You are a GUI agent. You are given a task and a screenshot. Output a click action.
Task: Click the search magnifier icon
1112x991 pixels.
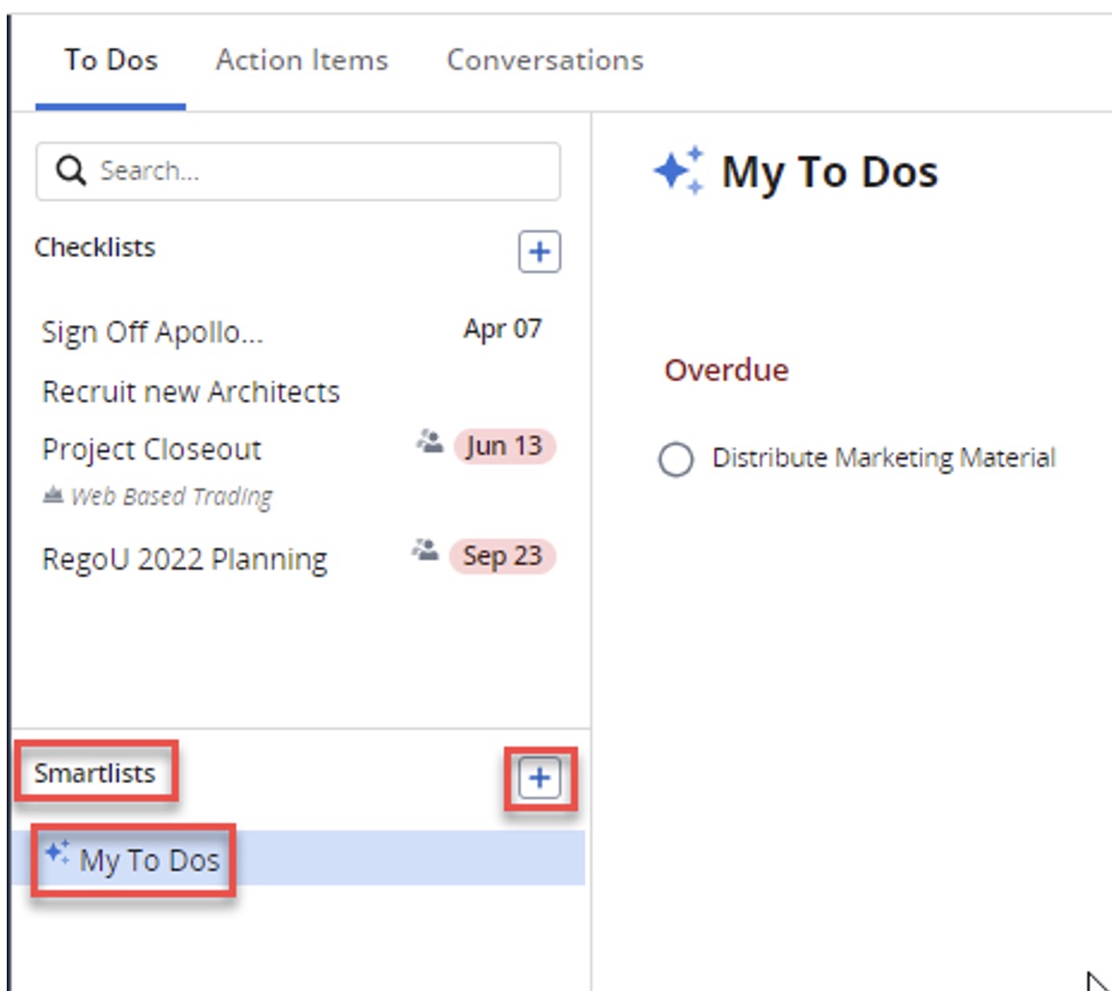point(71,171)
